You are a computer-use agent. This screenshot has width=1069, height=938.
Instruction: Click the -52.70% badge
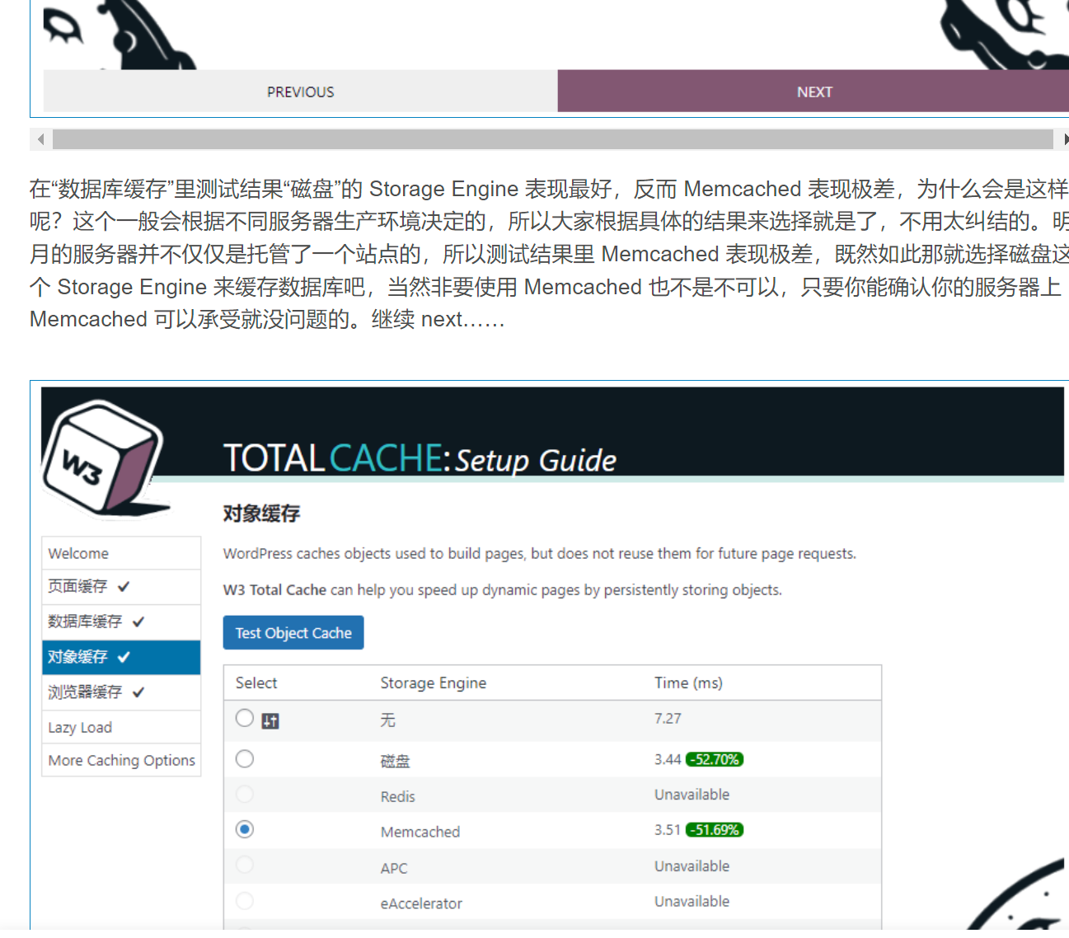point(715,759)
